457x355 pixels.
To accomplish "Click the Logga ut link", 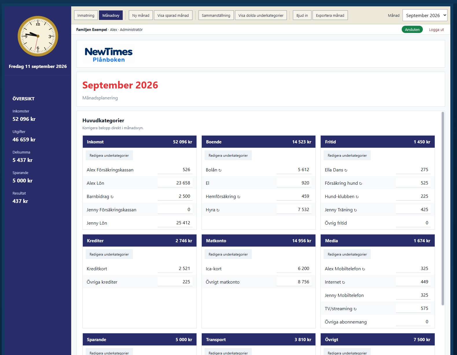I will tap(436, 29).
